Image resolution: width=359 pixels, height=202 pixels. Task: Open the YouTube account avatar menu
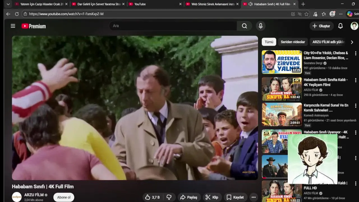coord(354,26)
